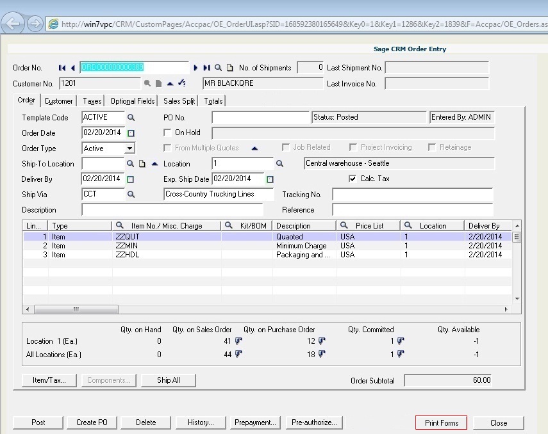Open the Customer No. finder icon
This screenshot has height=434, width=548.
pyautogui.click(x=147, y=83)
